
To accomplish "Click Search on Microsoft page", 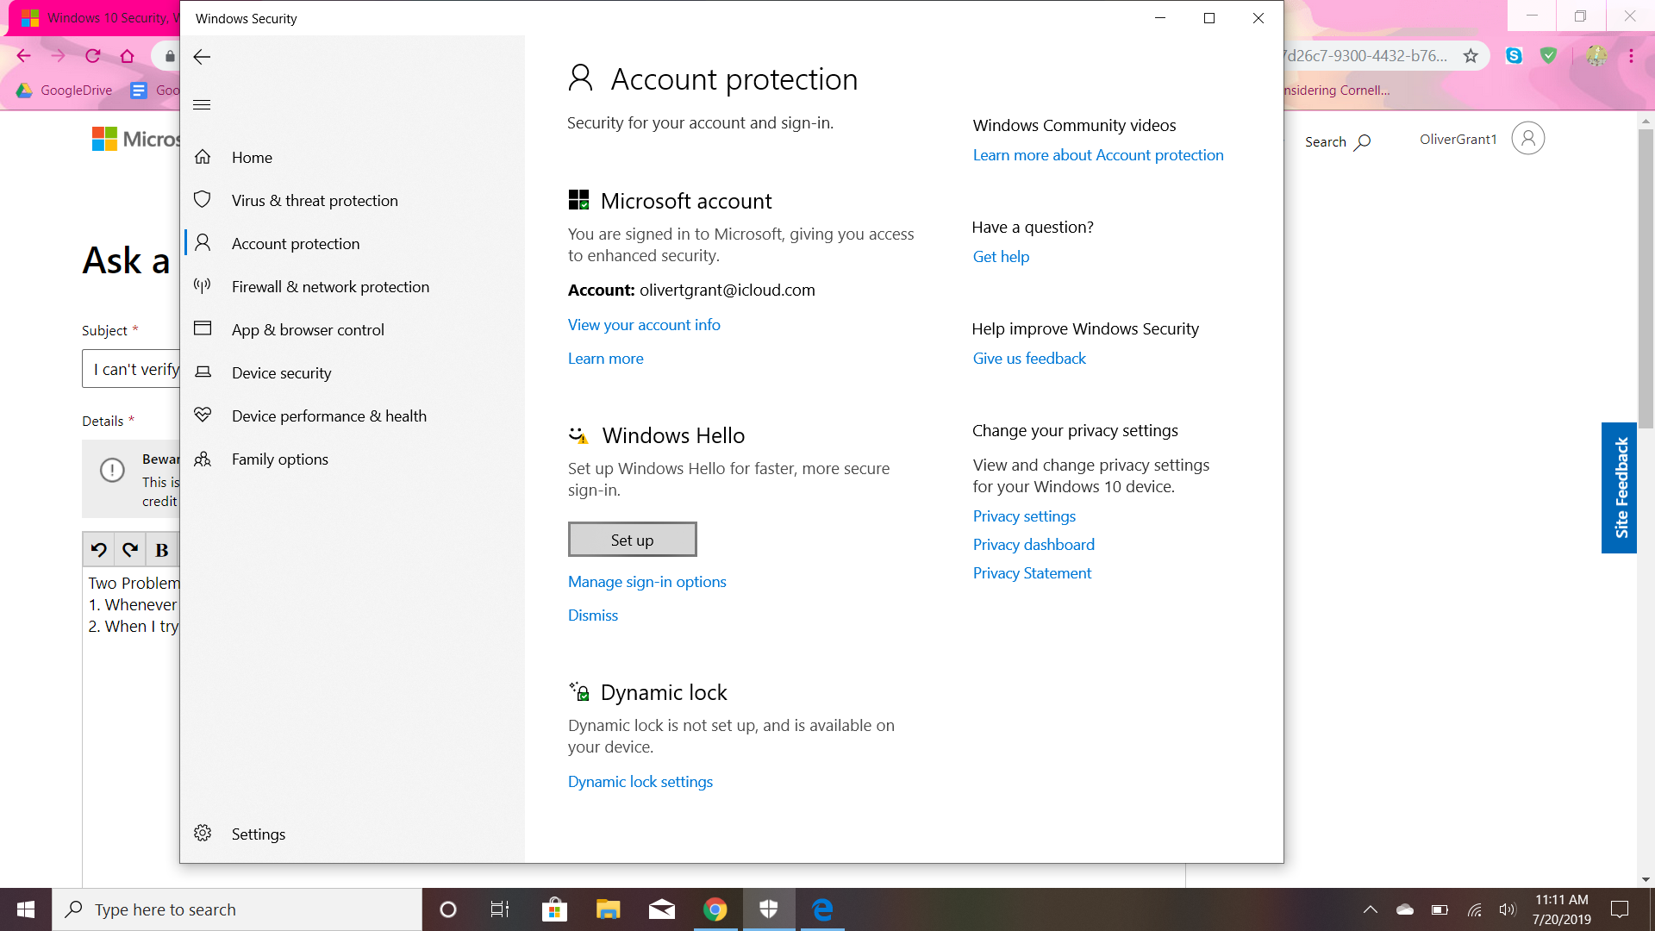I will coord(1337,141).
